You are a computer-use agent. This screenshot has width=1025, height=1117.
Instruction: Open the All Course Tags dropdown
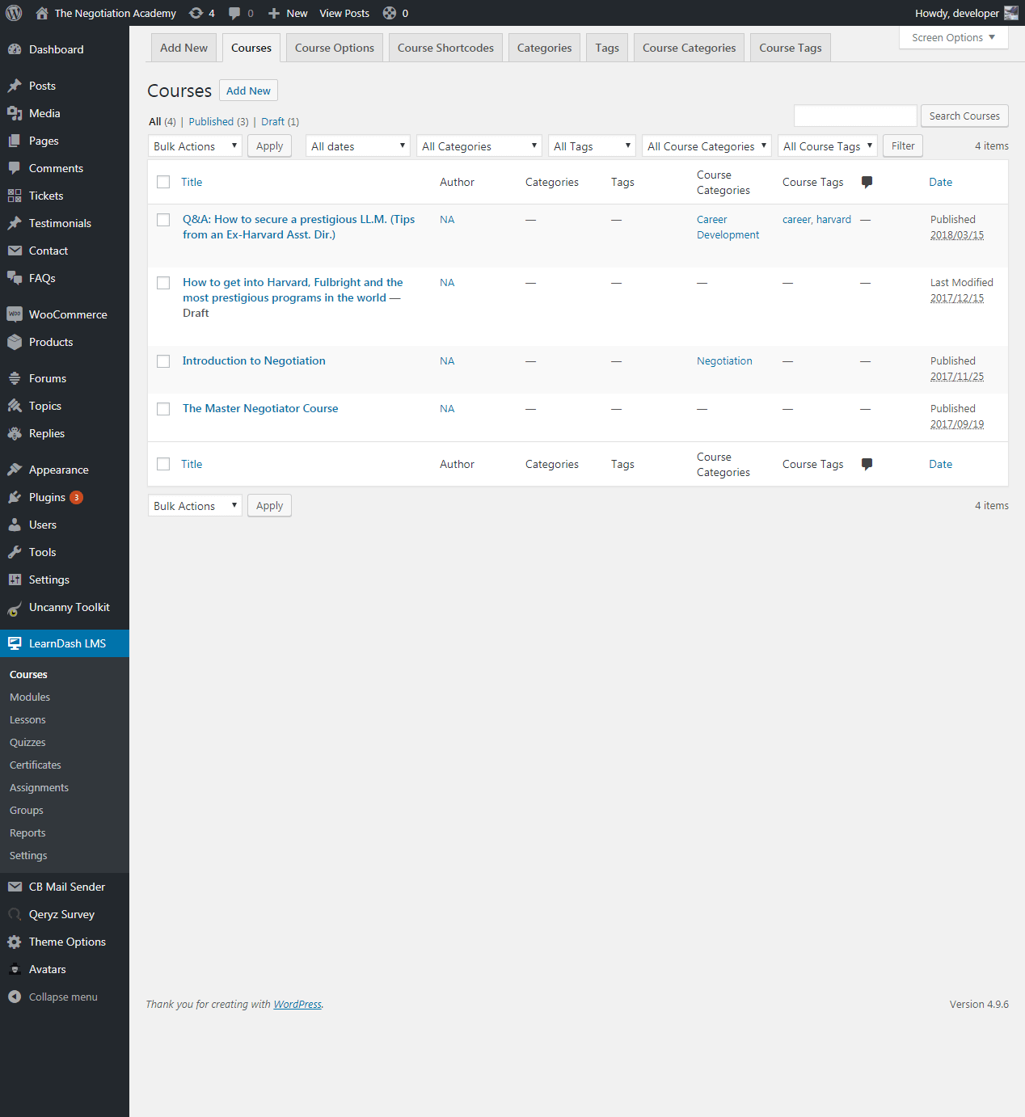click(x=827, y=146)
